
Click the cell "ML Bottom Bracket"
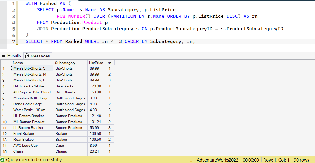[x=32, y=122]
